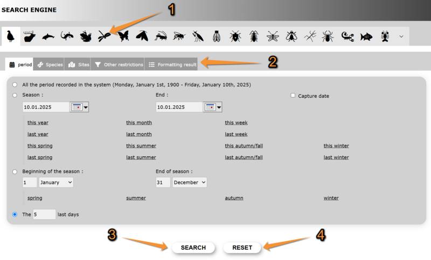This screenshot has height=260, width=431.
Task: Select the bee/wasp hymenoptera icon
Action: pos(179,36)
